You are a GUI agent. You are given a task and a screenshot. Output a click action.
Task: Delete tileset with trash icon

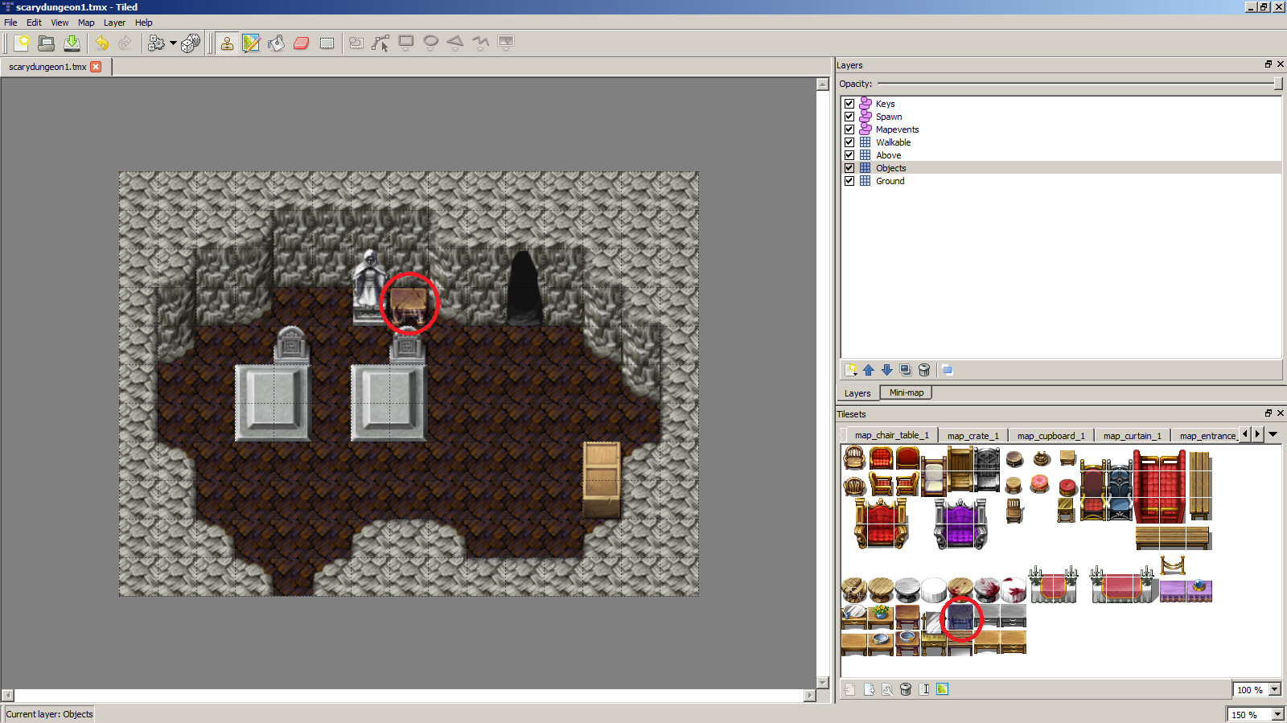click(906, 689)
